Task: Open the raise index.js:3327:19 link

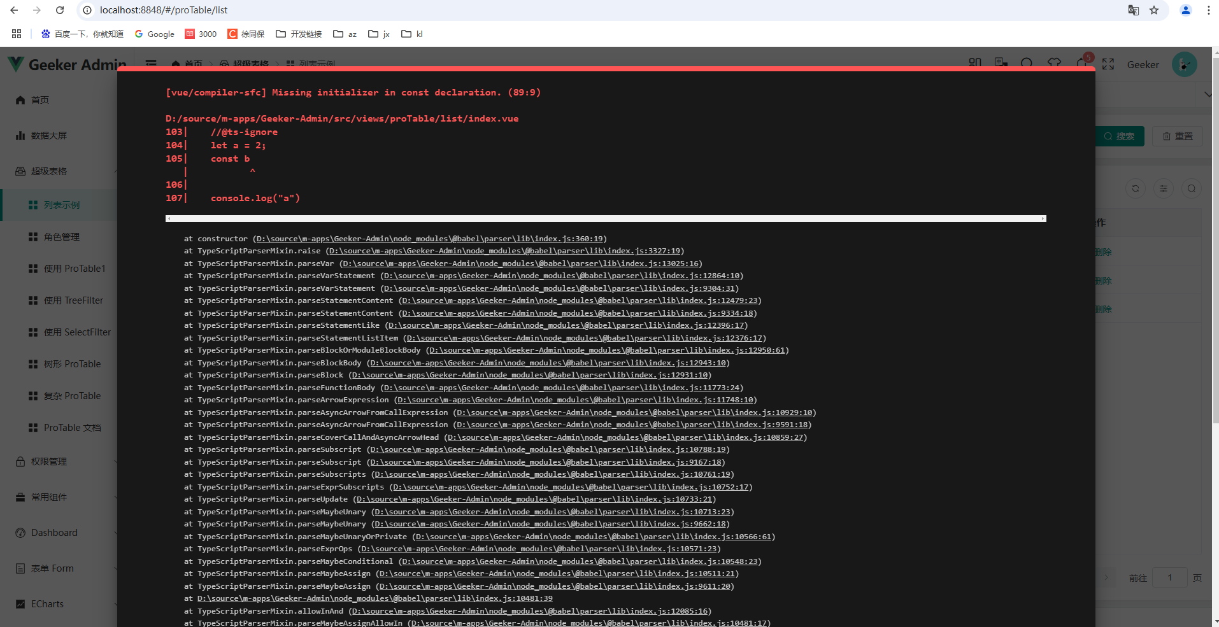Action: click(x=505, y=251)
